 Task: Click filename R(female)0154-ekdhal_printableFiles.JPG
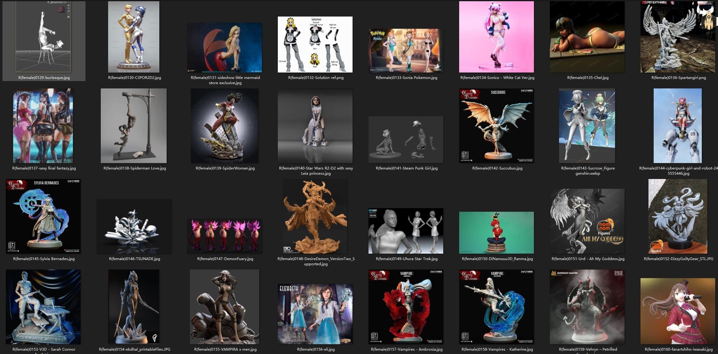[x=135, y=350]
